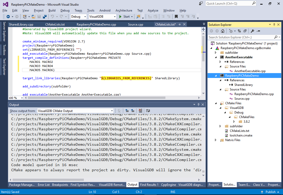This screenshot has width=283, height=195.
Task: Close the Output panel
Action: 203,105
